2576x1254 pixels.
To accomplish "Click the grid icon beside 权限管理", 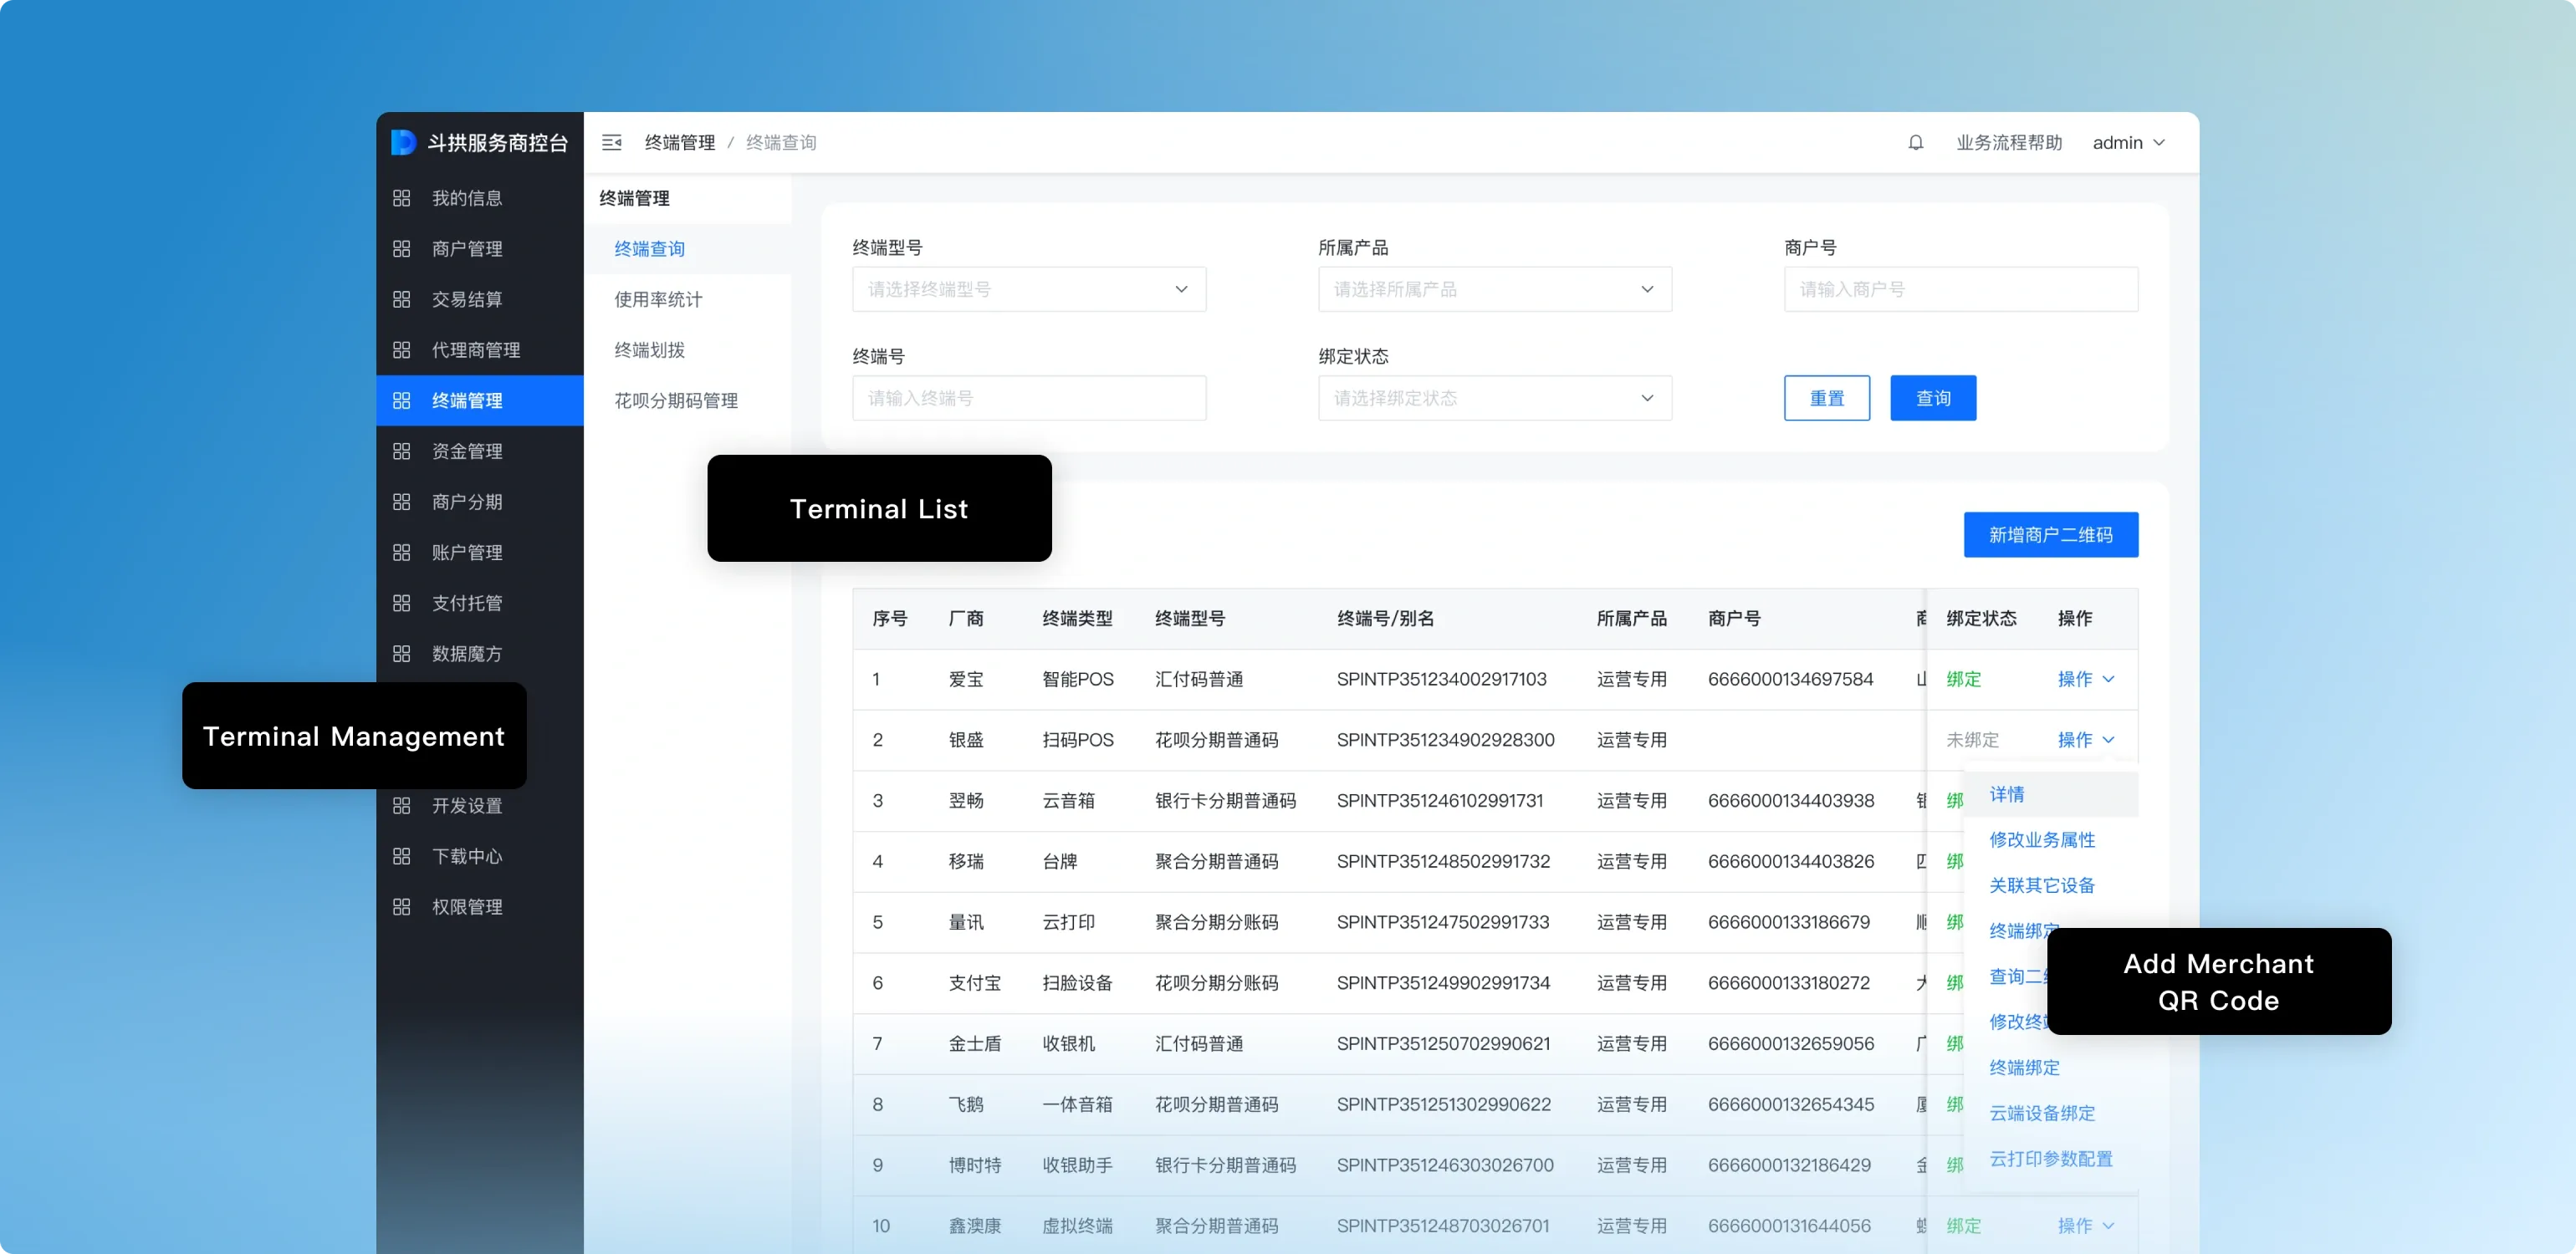I will click(x=402, y=907).
